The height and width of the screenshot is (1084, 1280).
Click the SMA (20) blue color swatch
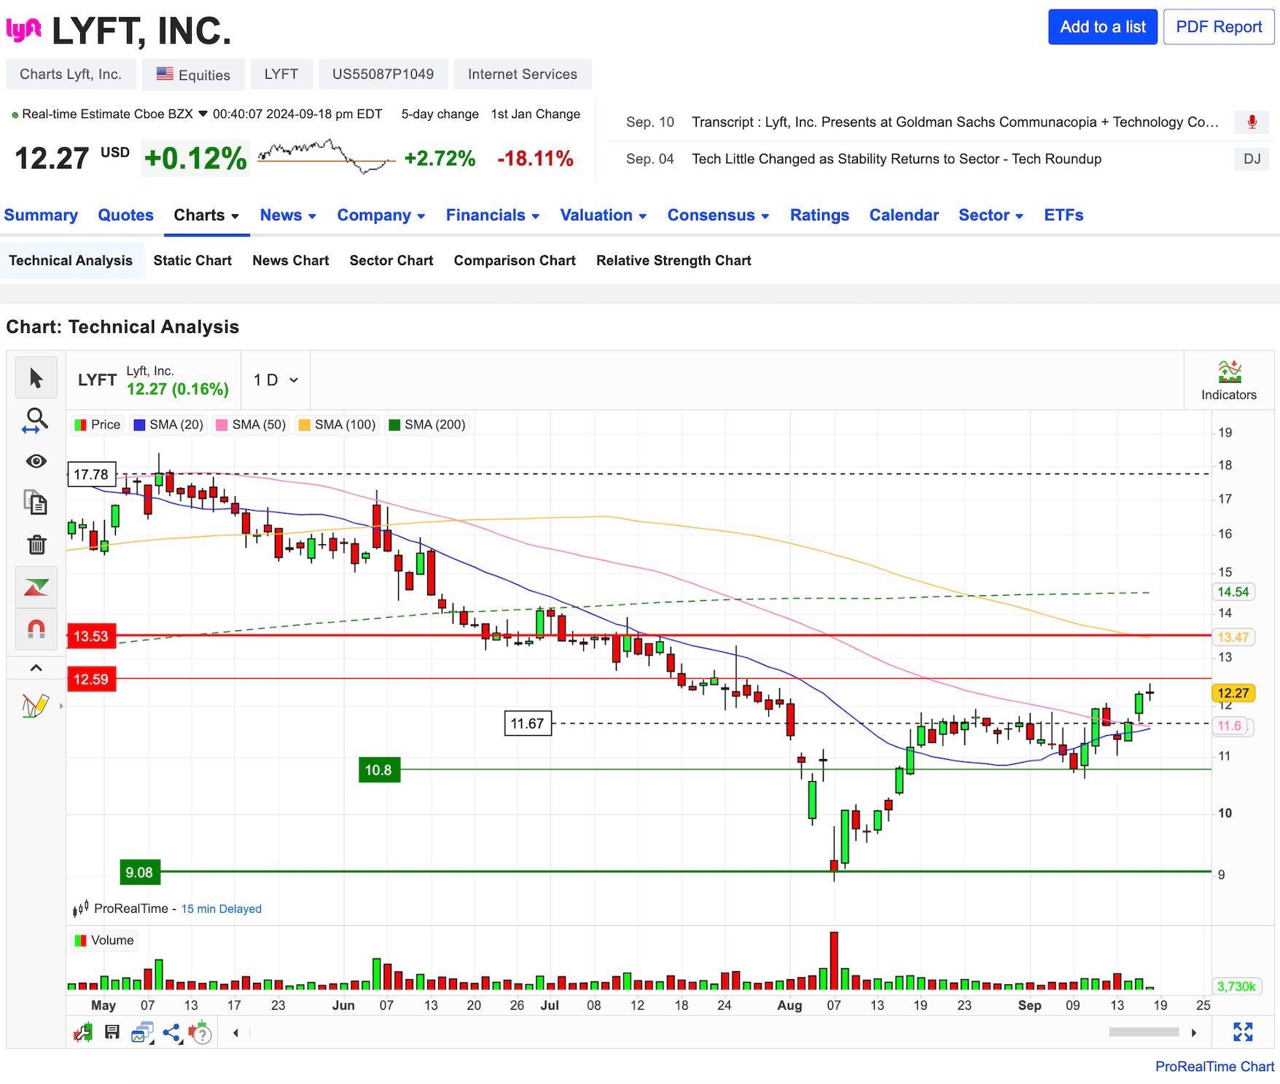[140, 425]
